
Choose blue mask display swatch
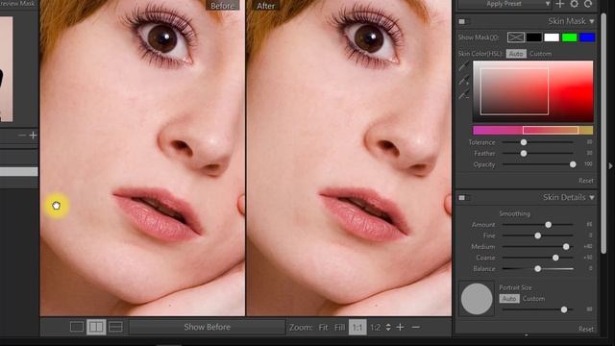tap(587, 37)
